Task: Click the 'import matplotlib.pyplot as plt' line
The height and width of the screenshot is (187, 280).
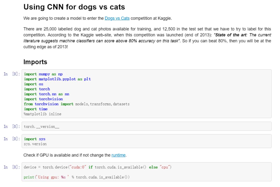Action: 57,79
